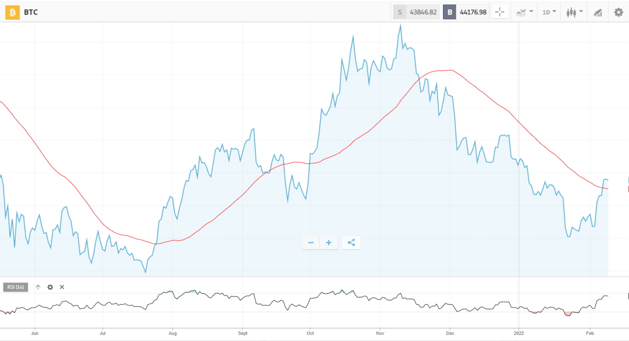
Task: Click the RSI (14) indicator label
Action: point(16,287)
